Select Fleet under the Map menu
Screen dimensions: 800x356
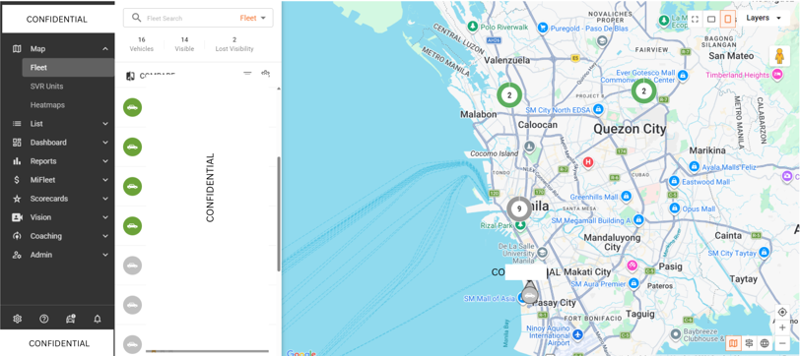(68, 67)
